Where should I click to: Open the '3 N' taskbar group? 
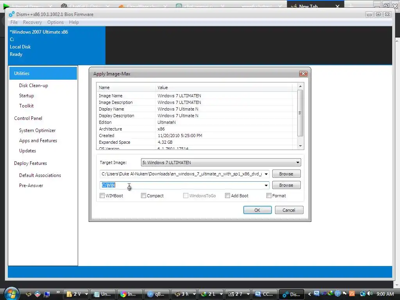pyautogui.click(x=184, y=294)
